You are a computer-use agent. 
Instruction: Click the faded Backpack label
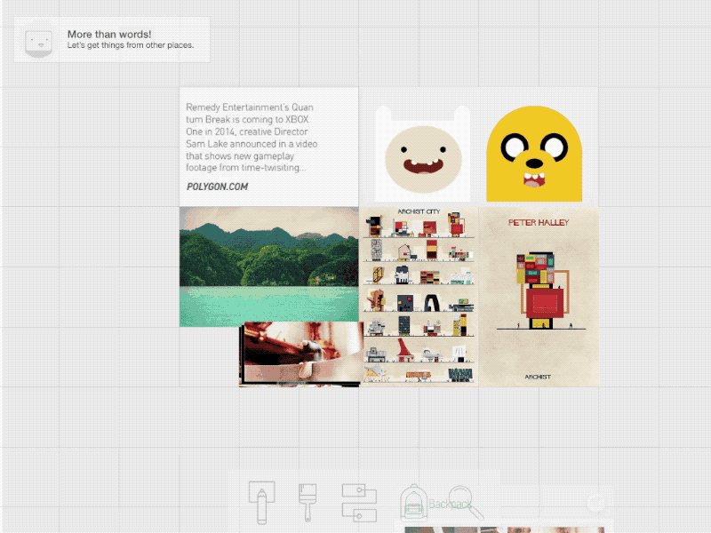coord(451,504)
